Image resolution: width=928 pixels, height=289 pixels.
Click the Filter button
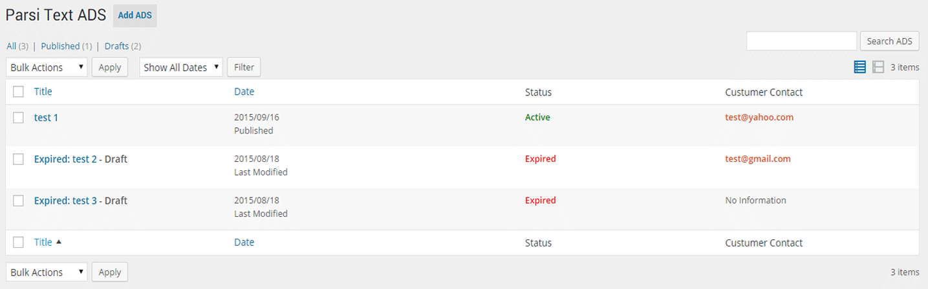click(x=244, y=67)
